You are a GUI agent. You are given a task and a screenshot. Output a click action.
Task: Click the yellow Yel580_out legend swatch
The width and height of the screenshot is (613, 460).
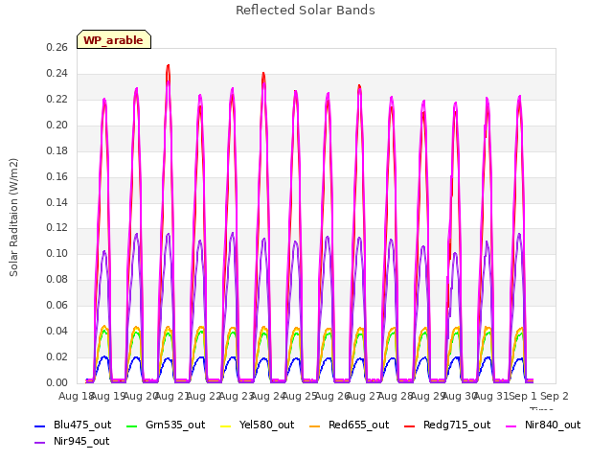click(x=226, y=426)
